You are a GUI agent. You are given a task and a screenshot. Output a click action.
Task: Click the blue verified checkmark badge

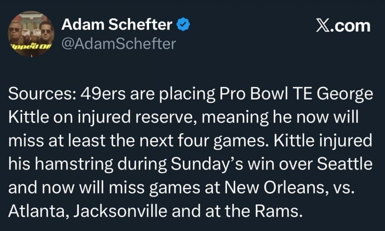point(183,24)
